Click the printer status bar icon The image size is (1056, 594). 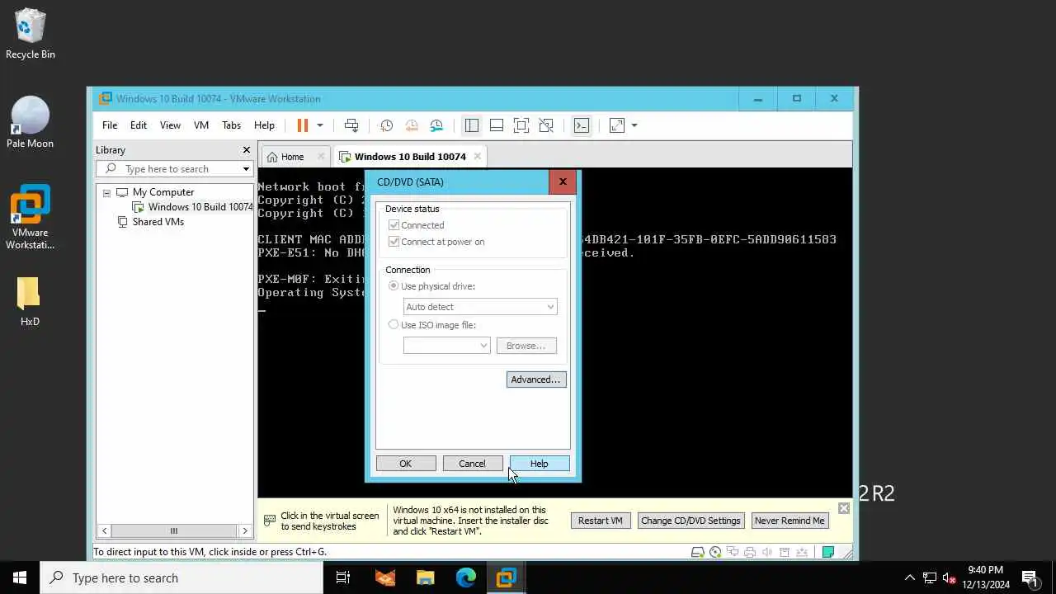pos(750,552)
